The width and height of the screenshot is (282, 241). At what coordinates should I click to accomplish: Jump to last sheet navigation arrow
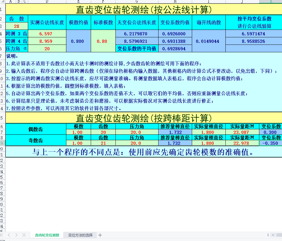(x=24, y=235)
